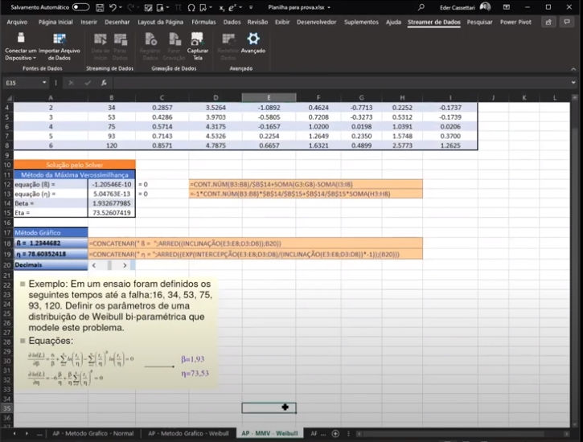This screenshot has width=583, height=442.
Task: Click the subscript x icon
Action: (222, 7)
